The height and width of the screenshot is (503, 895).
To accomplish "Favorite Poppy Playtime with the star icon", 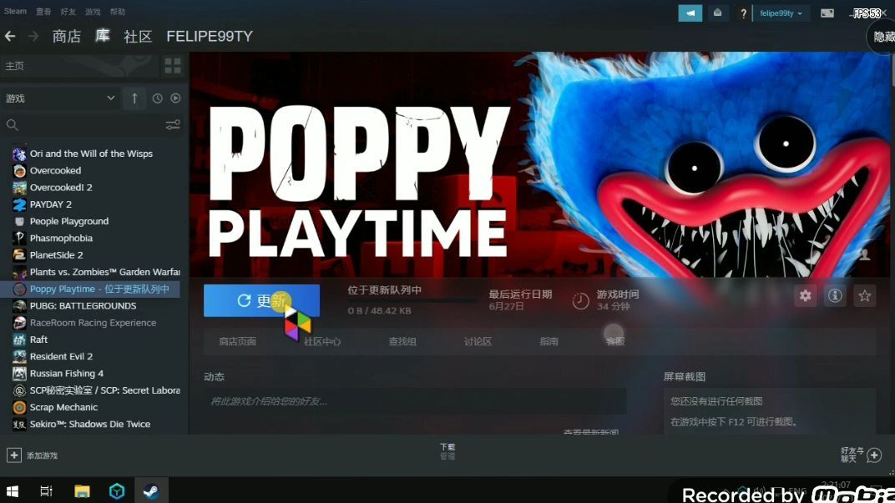I will point(865,295).
